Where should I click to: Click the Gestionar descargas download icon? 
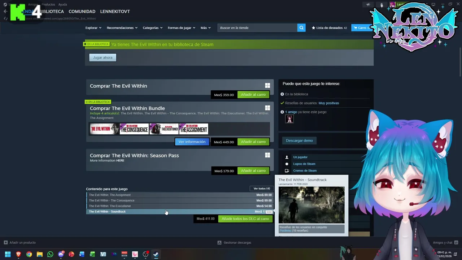[x=219, y=243]
